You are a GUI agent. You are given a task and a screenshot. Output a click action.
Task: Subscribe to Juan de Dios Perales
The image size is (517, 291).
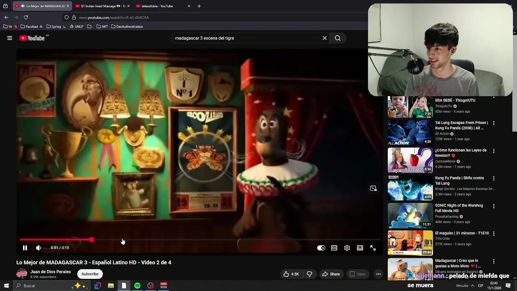tap(90, 274)
